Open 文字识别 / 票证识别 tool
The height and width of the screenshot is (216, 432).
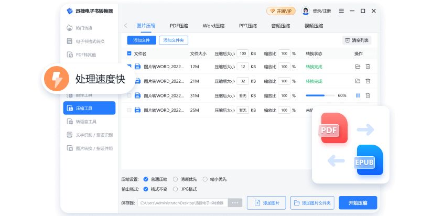pos(94,135)
